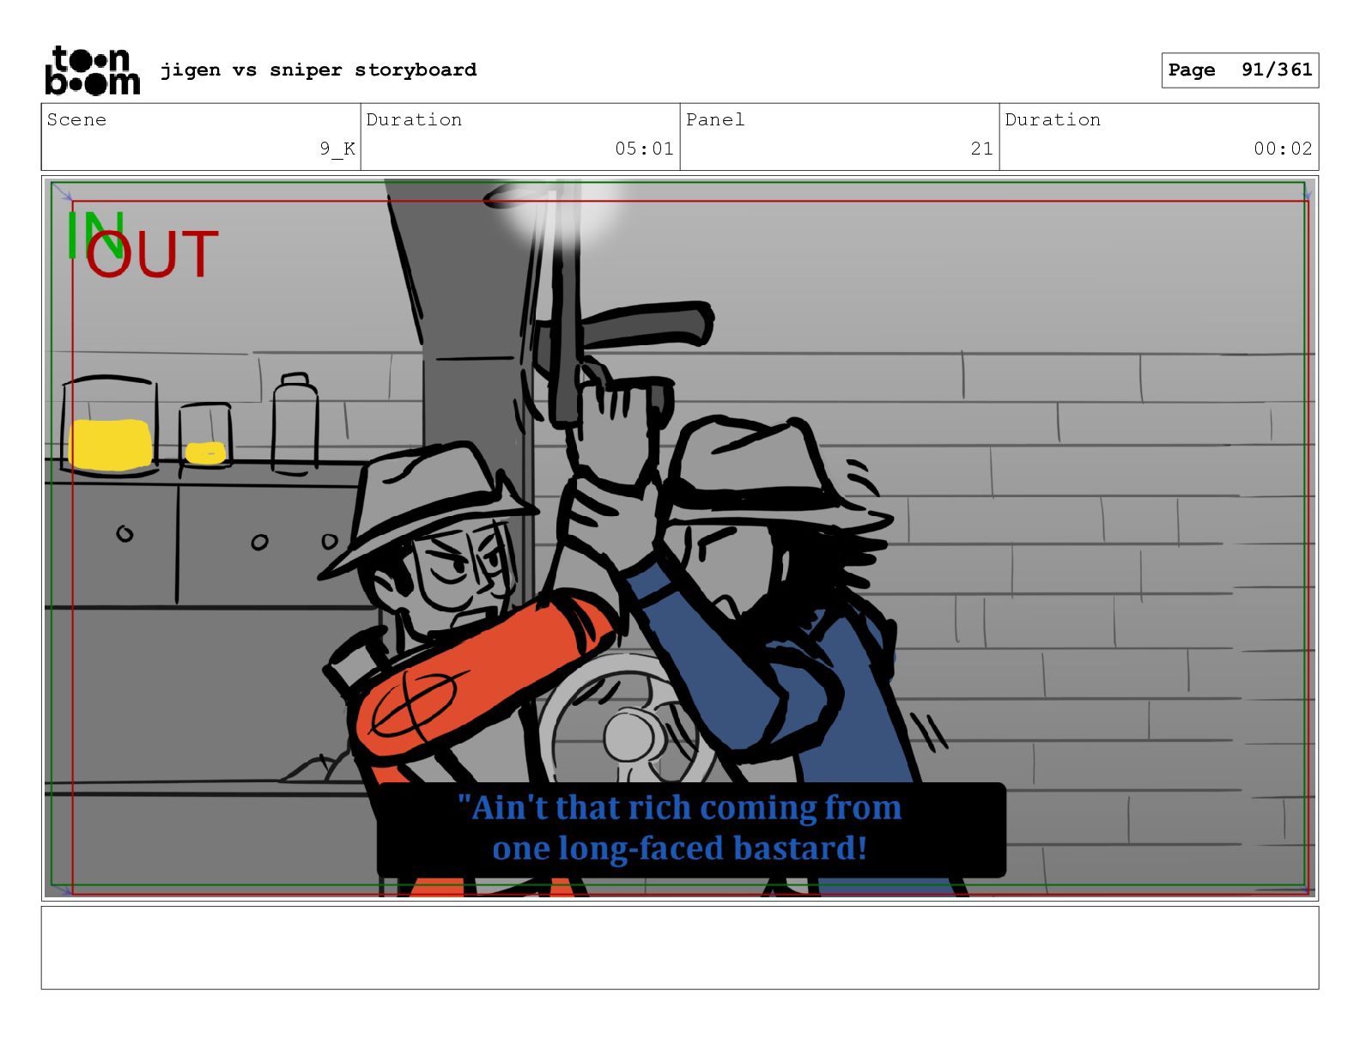The height and width of the screenshot is (1051, 1360).
Task: Select the panel number 21
Action: pos(982,149)
